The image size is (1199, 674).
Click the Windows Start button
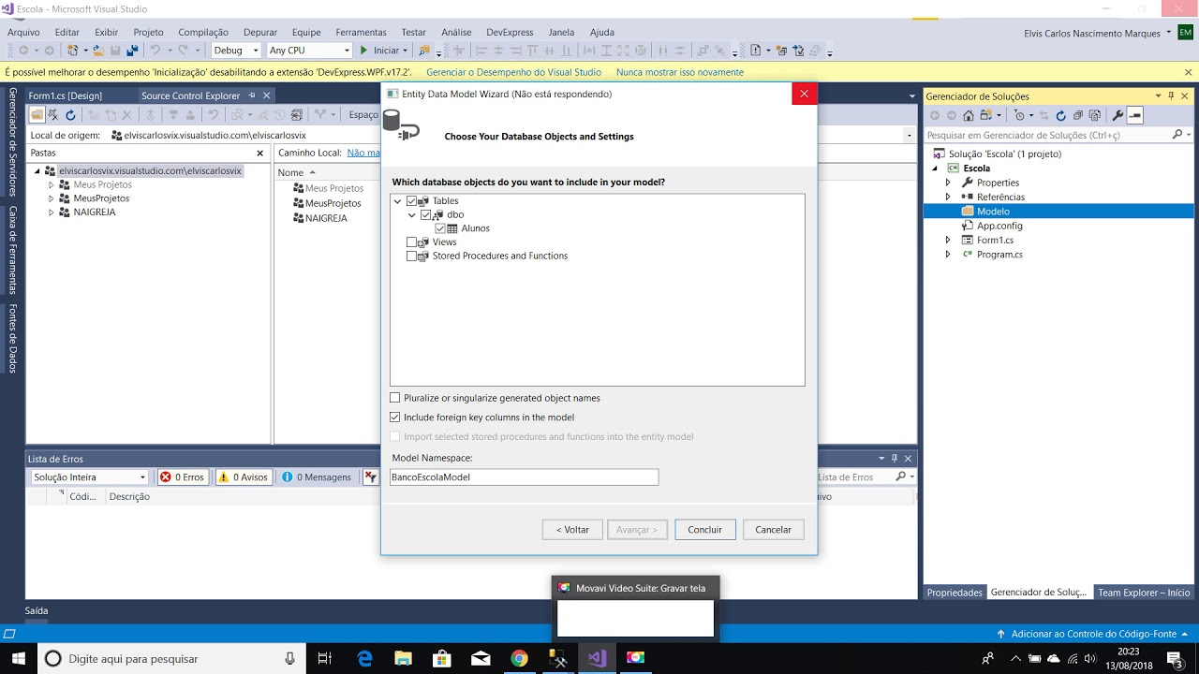click(x=19, y=658)
